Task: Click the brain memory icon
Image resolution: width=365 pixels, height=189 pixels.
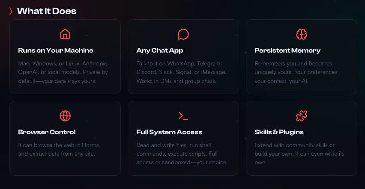Action: click(302, 34)
